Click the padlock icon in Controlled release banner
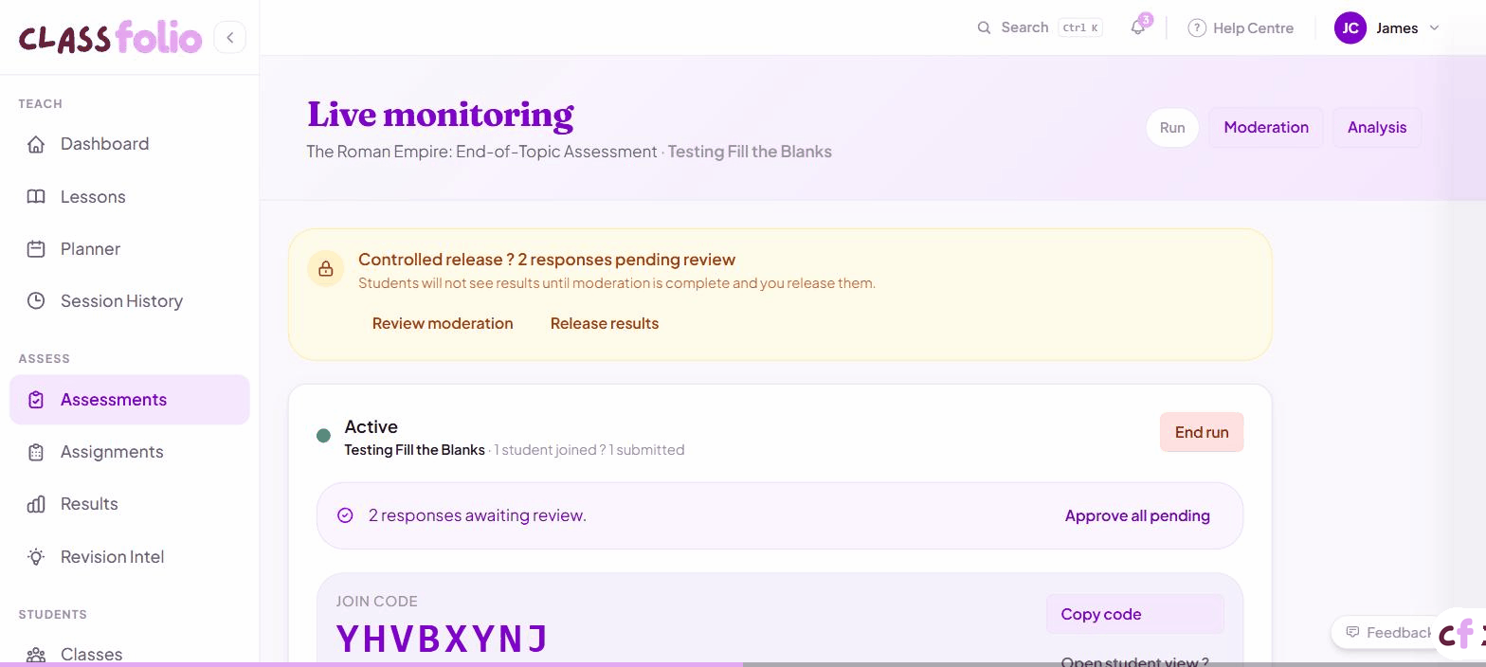This screenshot has height=667, width=1486. point(326,269)
